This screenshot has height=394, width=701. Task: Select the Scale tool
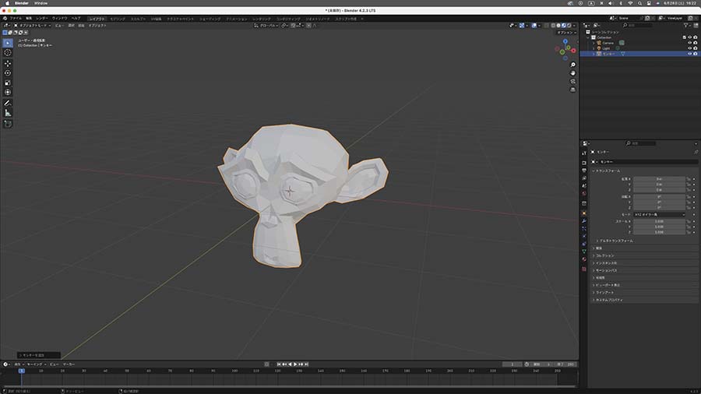point(8,83)
